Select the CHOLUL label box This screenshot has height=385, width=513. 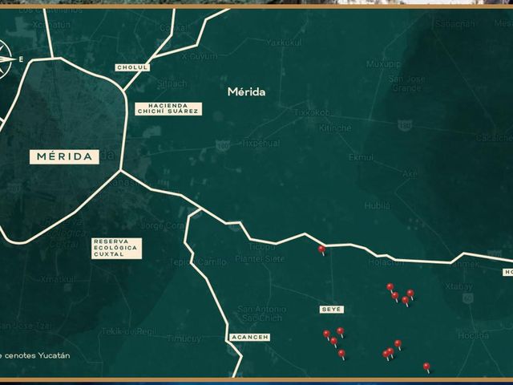click(132, 67)
